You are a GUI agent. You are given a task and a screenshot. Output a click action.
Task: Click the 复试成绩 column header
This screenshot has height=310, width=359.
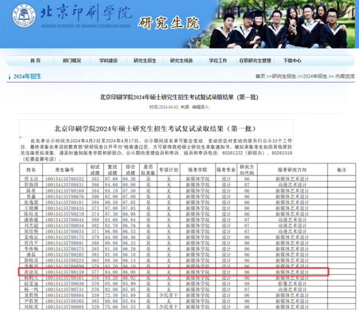point(112,169)
